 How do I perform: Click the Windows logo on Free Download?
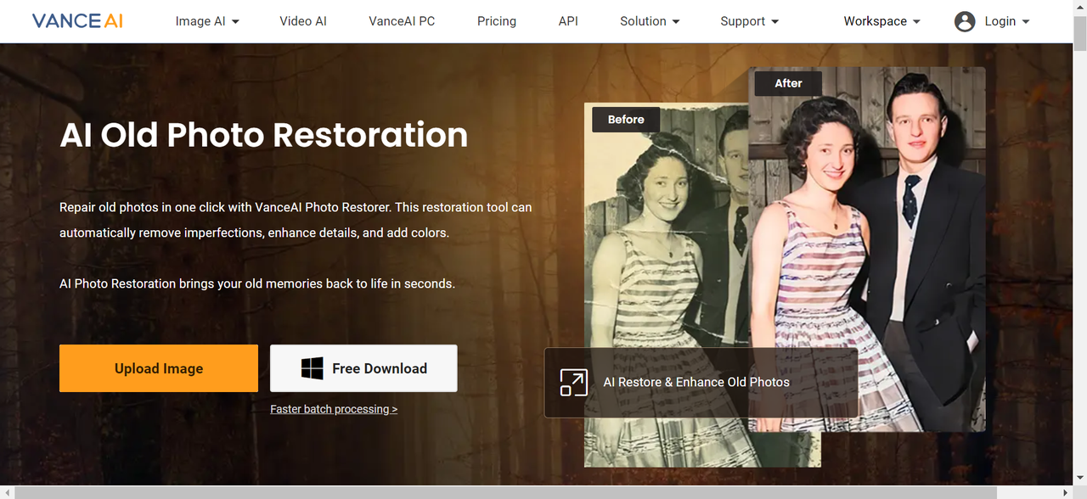coord(312,368)
